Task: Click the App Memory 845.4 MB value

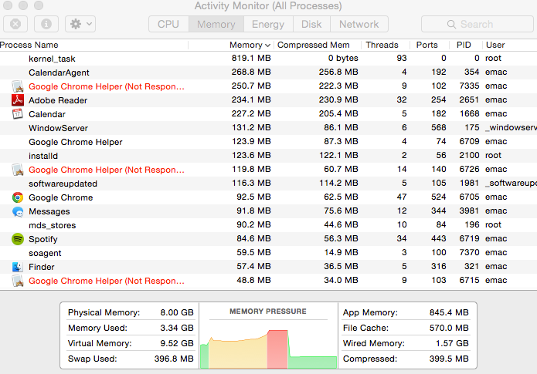Action: 449,312
